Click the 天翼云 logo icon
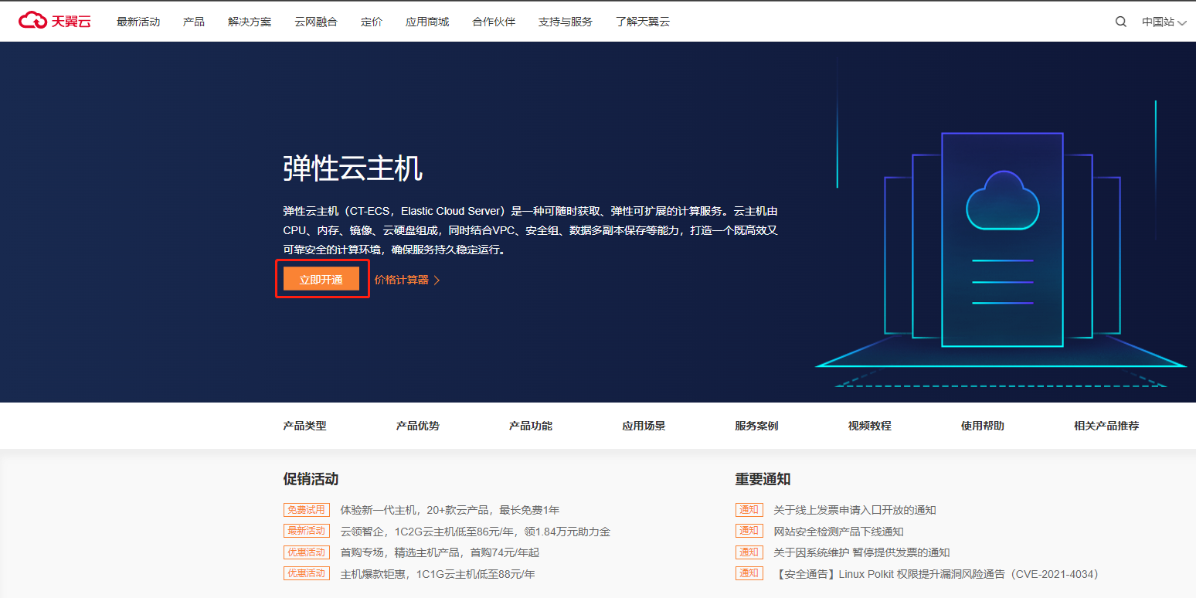This screenshot has width=1196, height=598. pyautogui.click(x=33, y=21)
